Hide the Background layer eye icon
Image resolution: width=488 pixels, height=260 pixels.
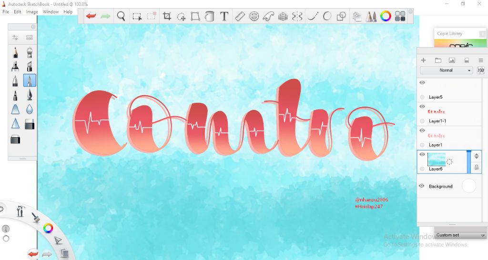pyautogui.click(x=421, y=186)
